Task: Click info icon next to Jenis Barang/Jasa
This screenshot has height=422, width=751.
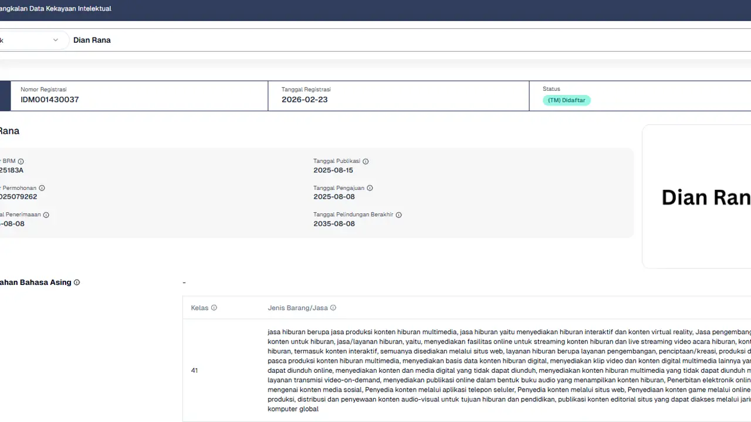Action: point(333,308)
